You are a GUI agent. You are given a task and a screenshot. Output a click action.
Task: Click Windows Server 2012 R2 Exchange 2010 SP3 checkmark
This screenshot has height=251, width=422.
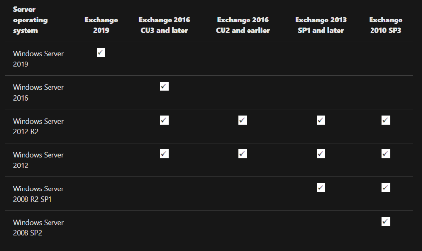(386, 120)
